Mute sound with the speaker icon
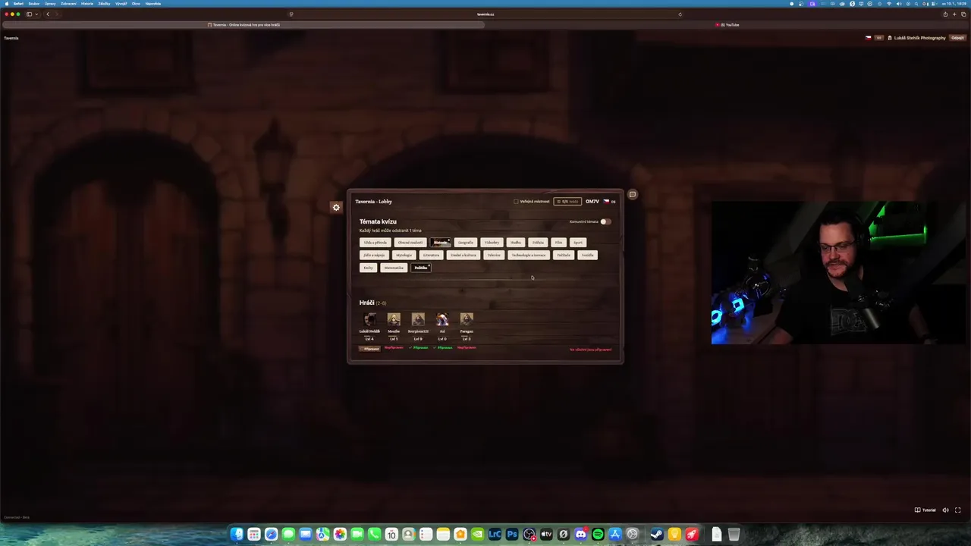The width and height of the screenshot is (971, 546). coord(945,510)
